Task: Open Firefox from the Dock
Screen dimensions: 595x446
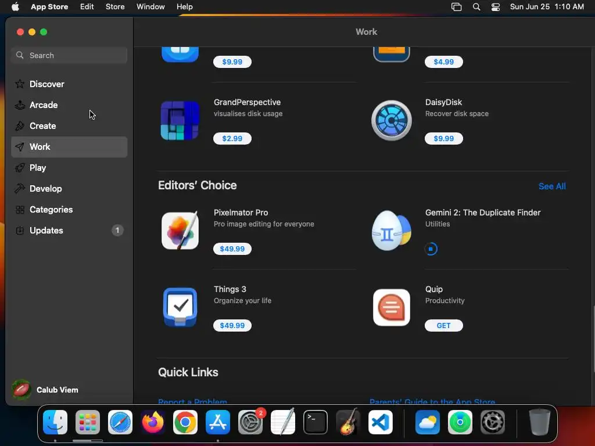Action: click(x=153, y=422)
